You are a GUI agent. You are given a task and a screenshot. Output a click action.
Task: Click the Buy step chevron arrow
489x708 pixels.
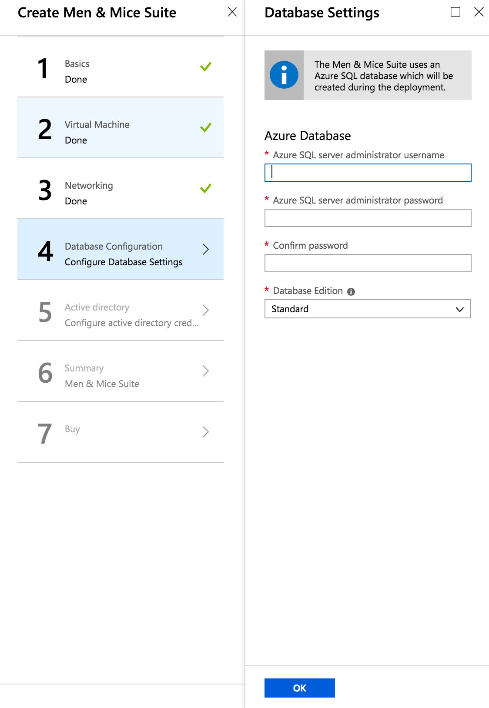(206, 432)
